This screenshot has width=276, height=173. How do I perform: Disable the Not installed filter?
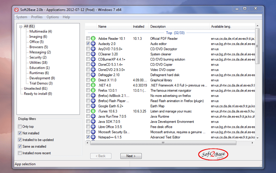click(x=20, y=133)
